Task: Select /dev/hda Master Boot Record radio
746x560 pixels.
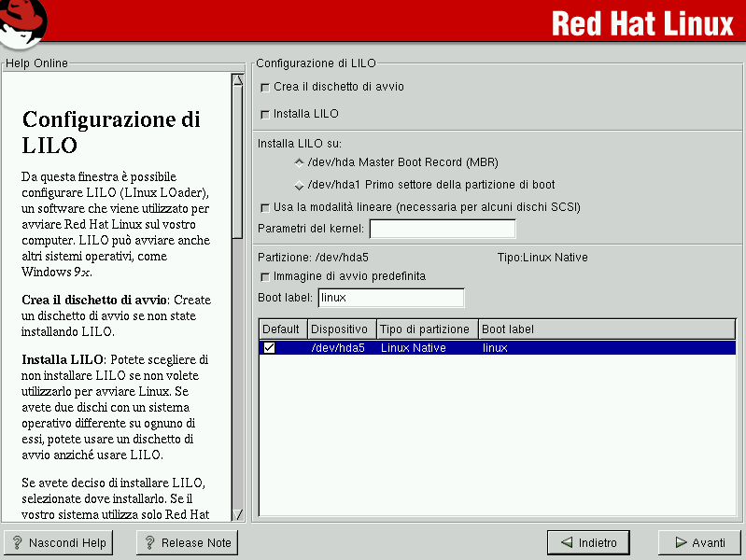Action: (299, 162)
